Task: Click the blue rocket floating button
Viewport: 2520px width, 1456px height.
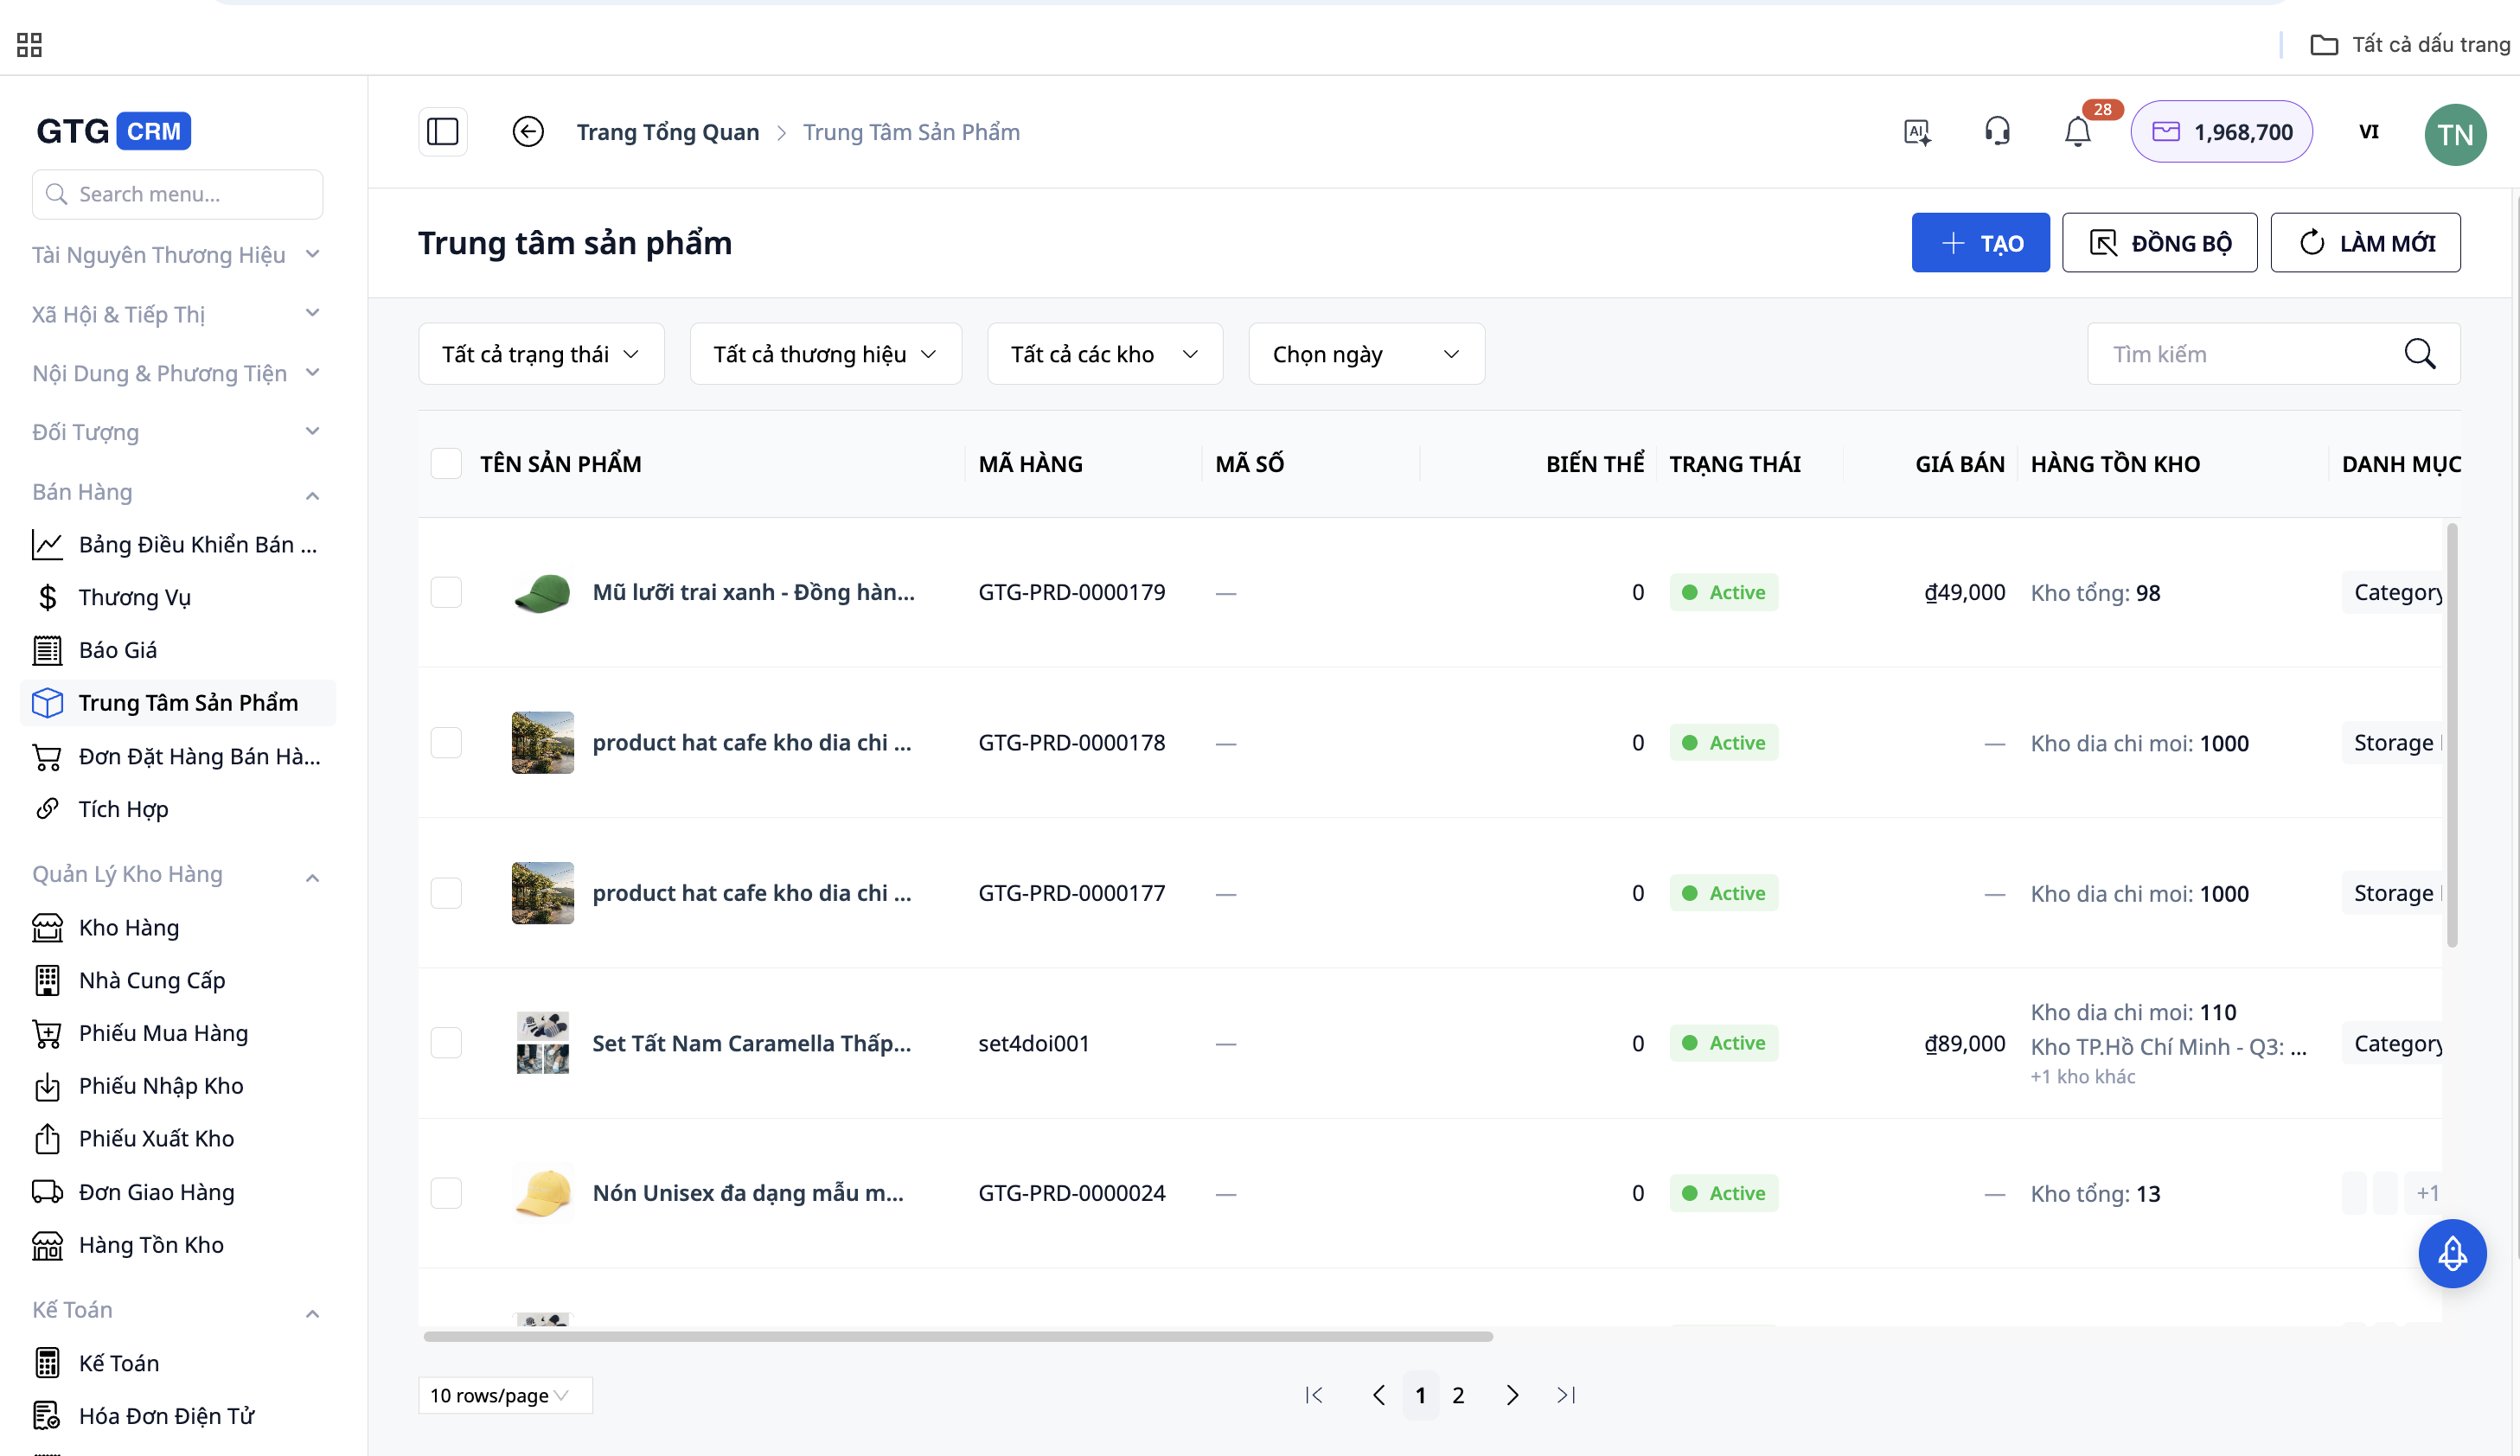Action: click(x=2452, y=1253)
